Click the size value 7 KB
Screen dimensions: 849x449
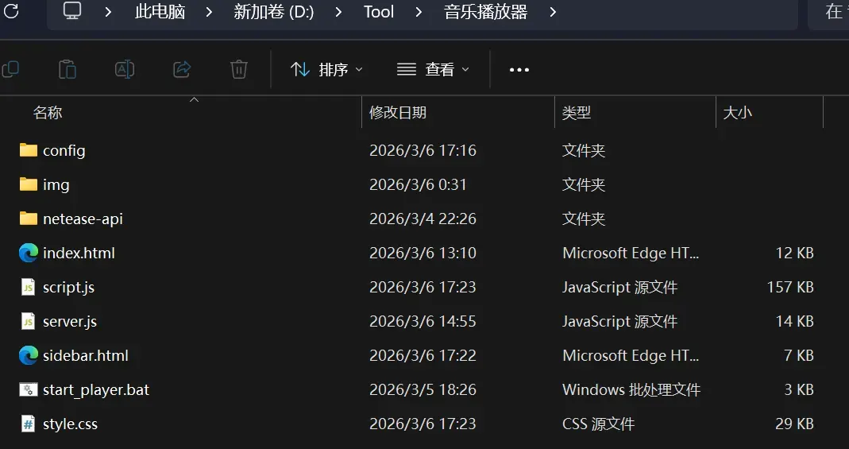coord(799,355)
